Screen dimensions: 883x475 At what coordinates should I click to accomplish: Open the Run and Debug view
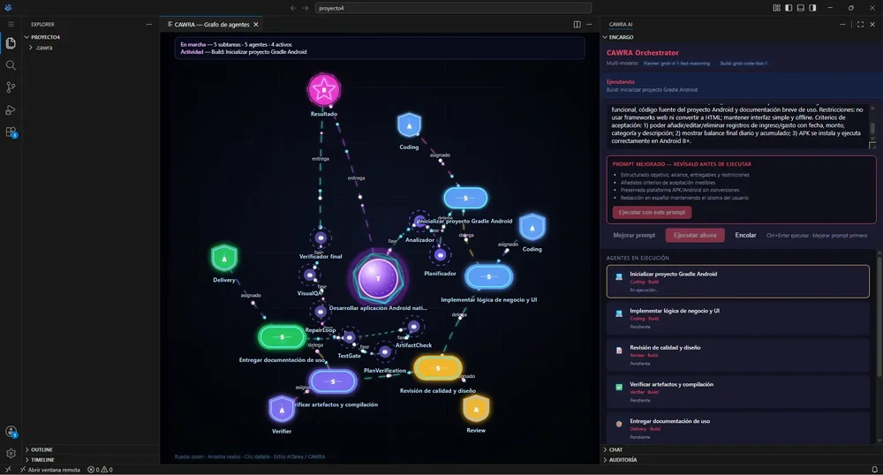click(11, 109)
